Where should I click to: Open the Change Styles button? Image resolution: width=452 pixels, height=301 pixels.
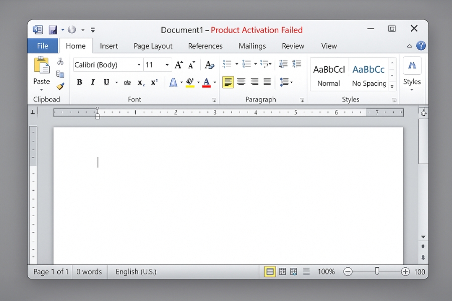(x=412, y=73)
